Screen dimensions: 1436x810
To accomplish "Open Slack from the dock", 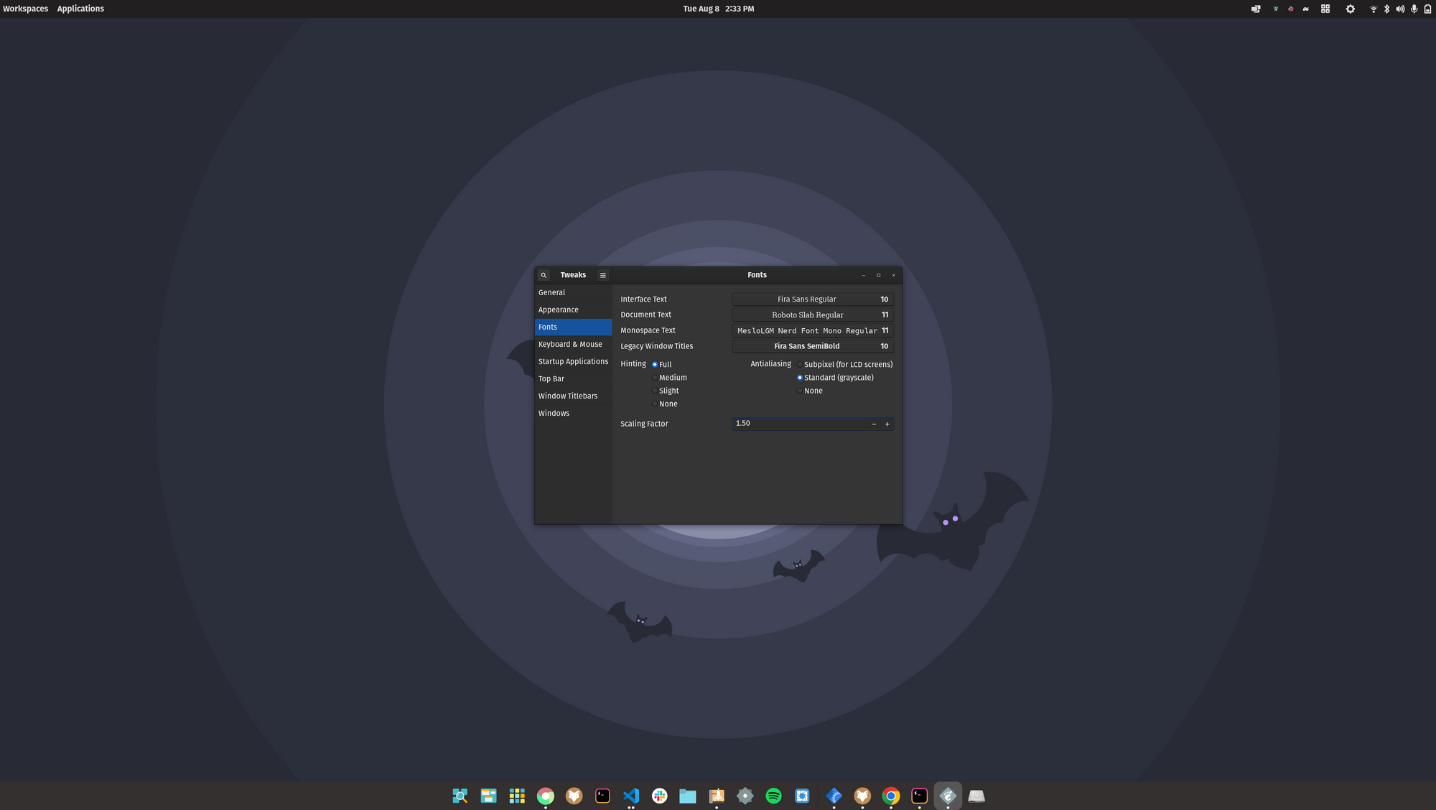I will tap(660, 796).
